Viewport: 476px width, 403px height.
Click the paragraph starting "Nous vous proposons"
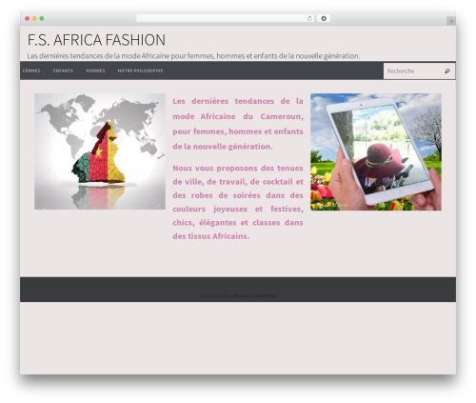pos(238,202)
